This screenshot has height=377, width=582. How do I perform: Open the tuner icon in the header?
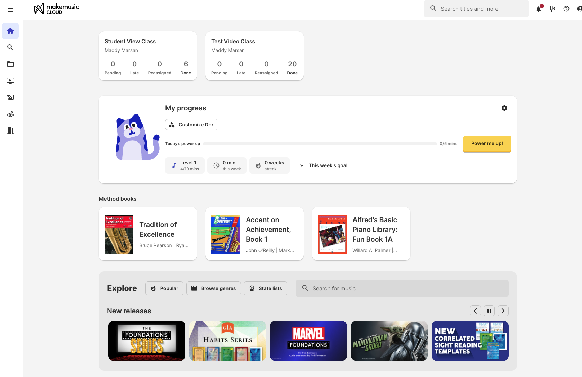click(x=553, y=9)
